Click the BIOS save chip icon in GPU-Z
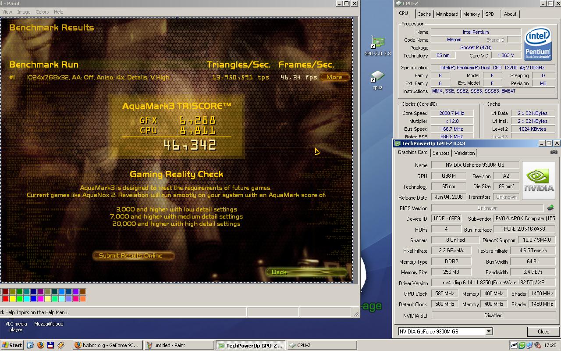Viewport: 561px width, 351px height. coord(551,208)
